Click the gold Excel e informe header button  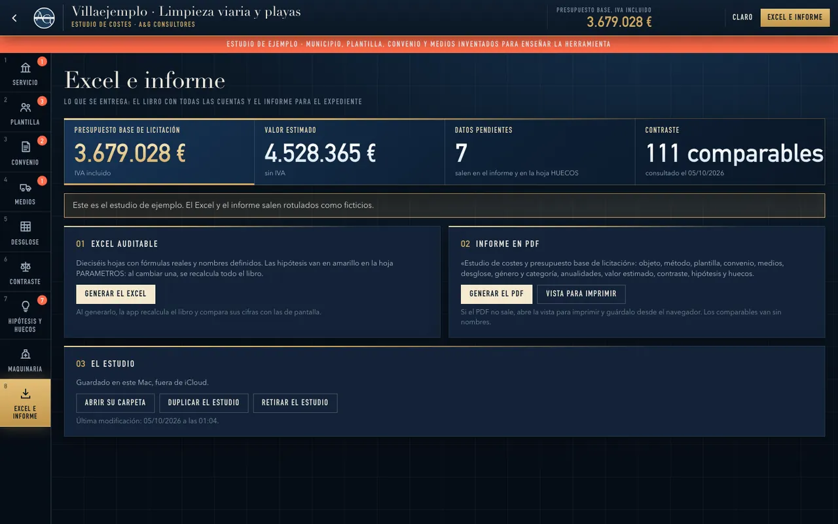click(795, 18)
